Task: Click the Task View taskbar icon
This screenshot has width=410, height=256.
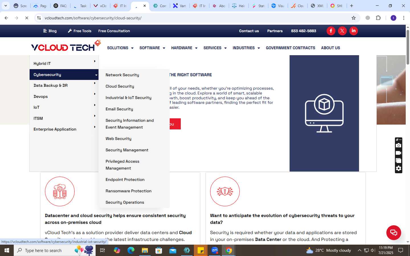Action: click(x=102, y=250)
